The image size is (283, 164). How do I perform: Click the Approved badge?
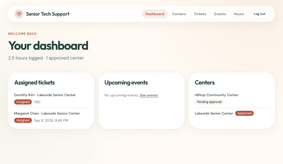click(244, 113)
